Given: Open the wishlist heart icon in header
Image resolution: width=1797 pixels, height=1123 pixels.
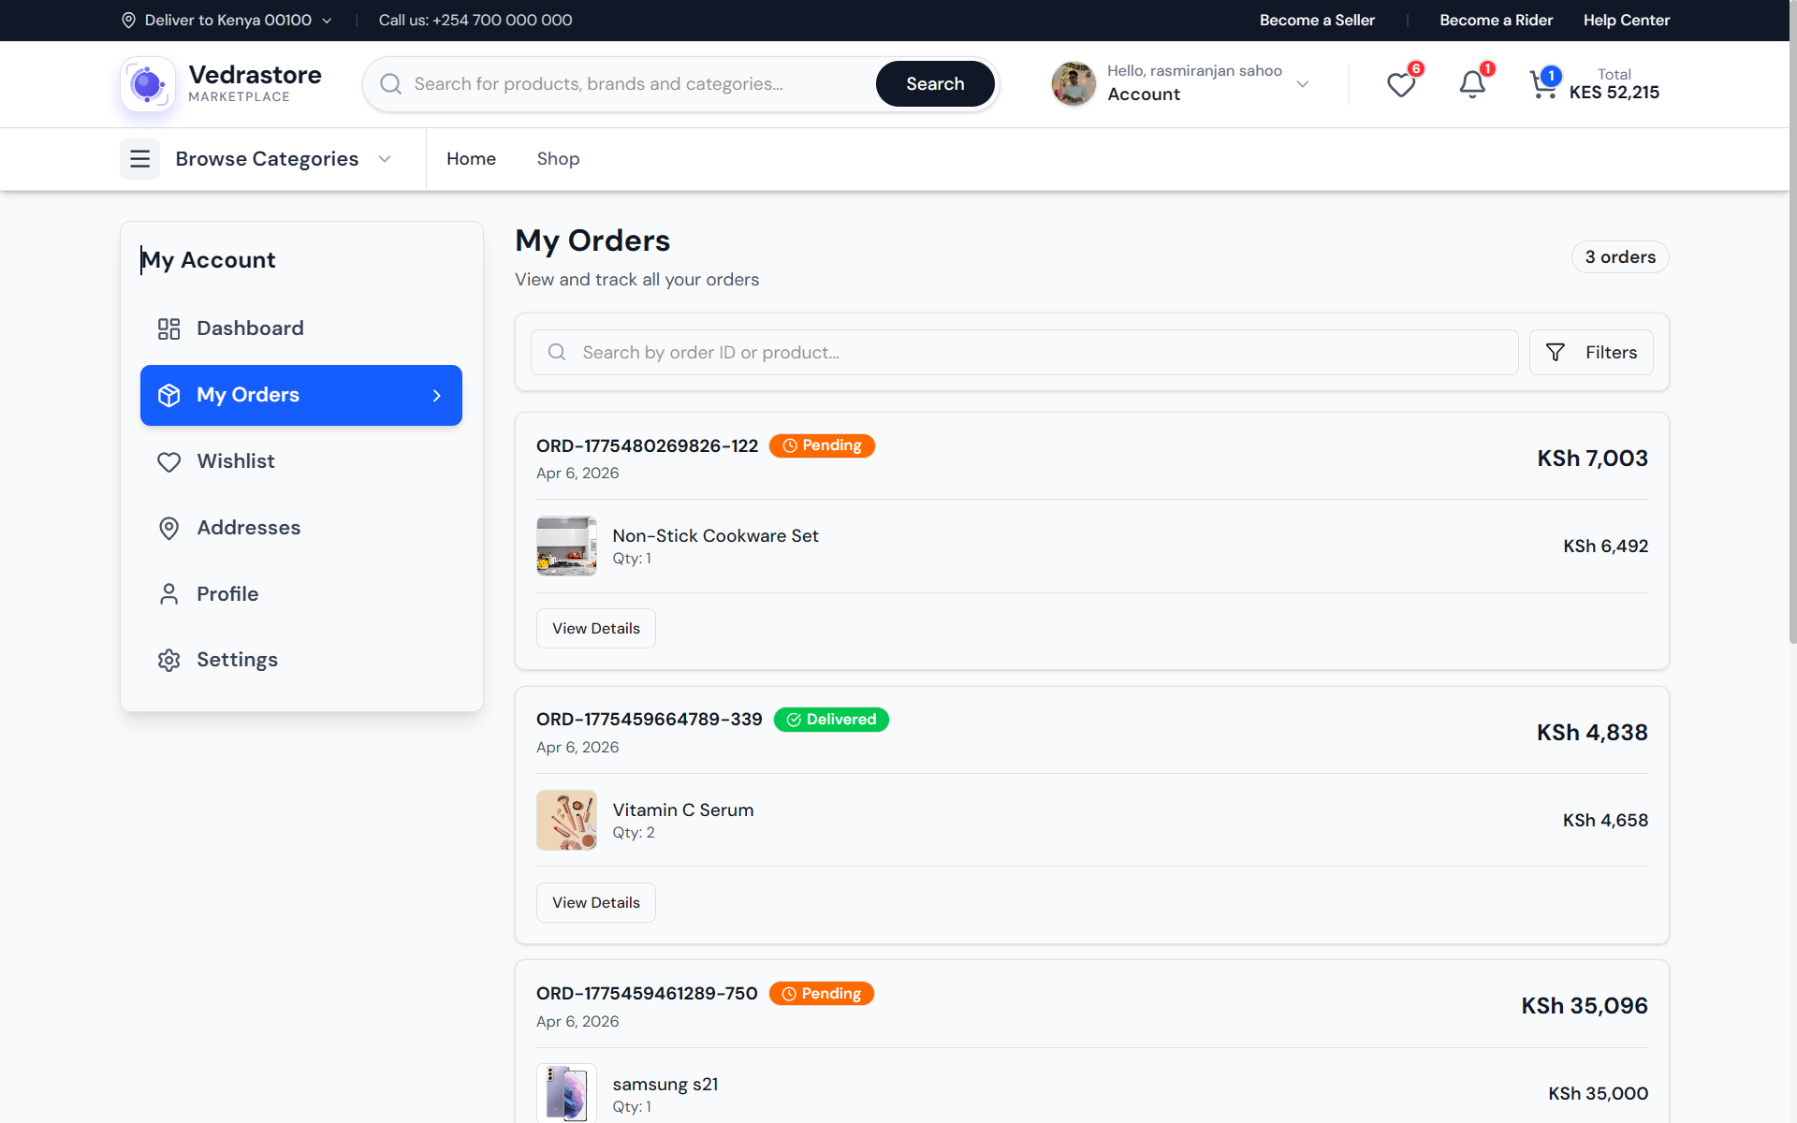Looking at the screenshot, I should click(1400, 85).
